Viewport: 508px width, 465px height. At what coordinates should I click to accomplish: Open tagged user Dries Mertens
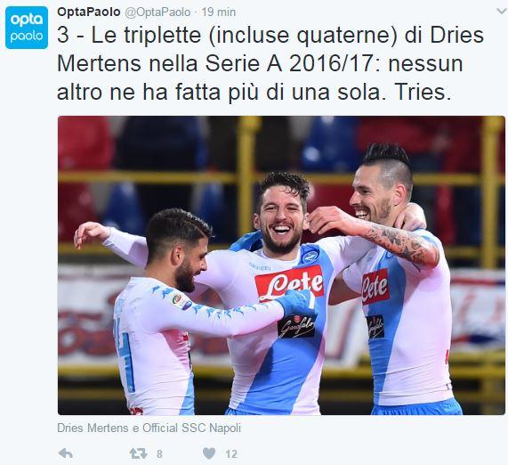point(93,428)
